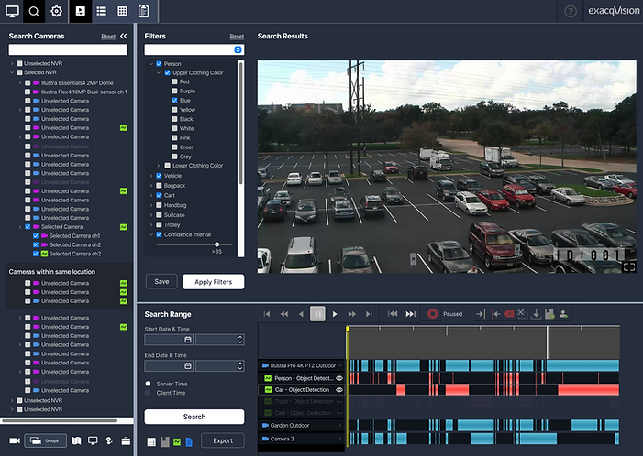Click the download export icon
This screenshot has width=643, height=456.
(536, 314)
